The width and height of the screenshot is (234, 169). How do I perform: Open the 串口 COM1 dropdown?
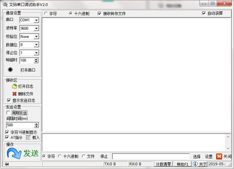36,20
